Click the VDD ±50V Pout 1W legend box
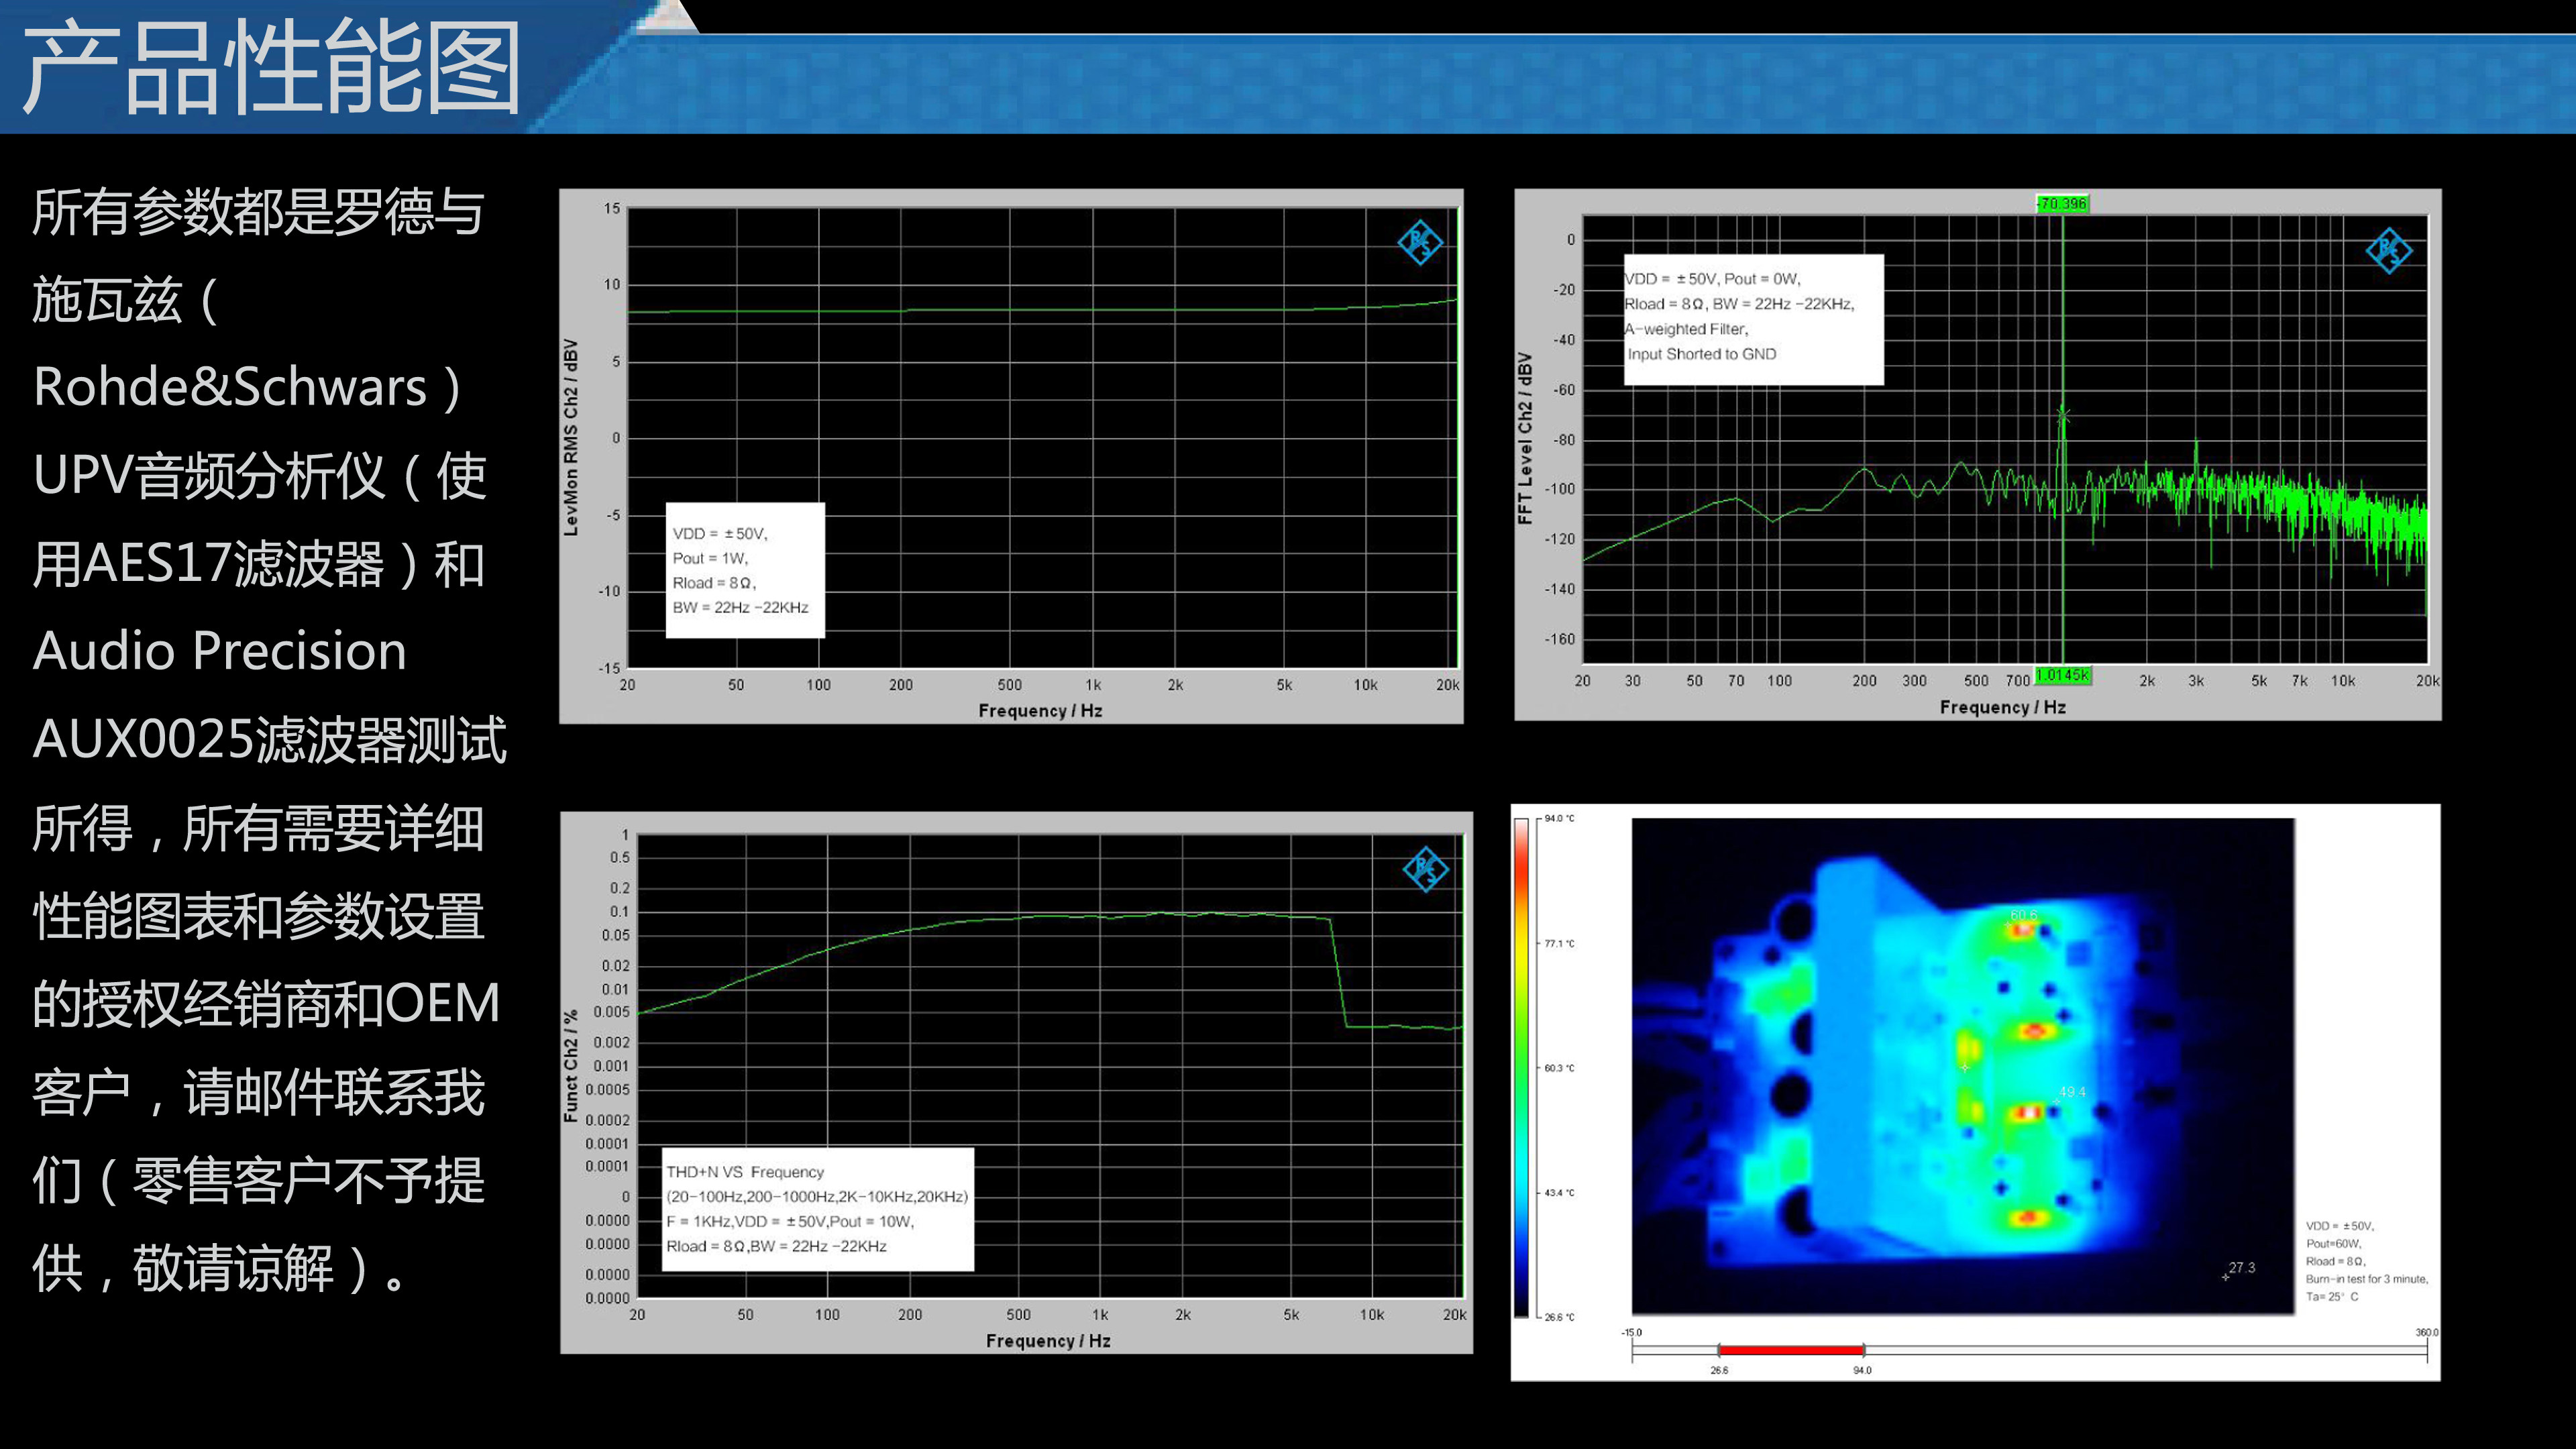 745,570
